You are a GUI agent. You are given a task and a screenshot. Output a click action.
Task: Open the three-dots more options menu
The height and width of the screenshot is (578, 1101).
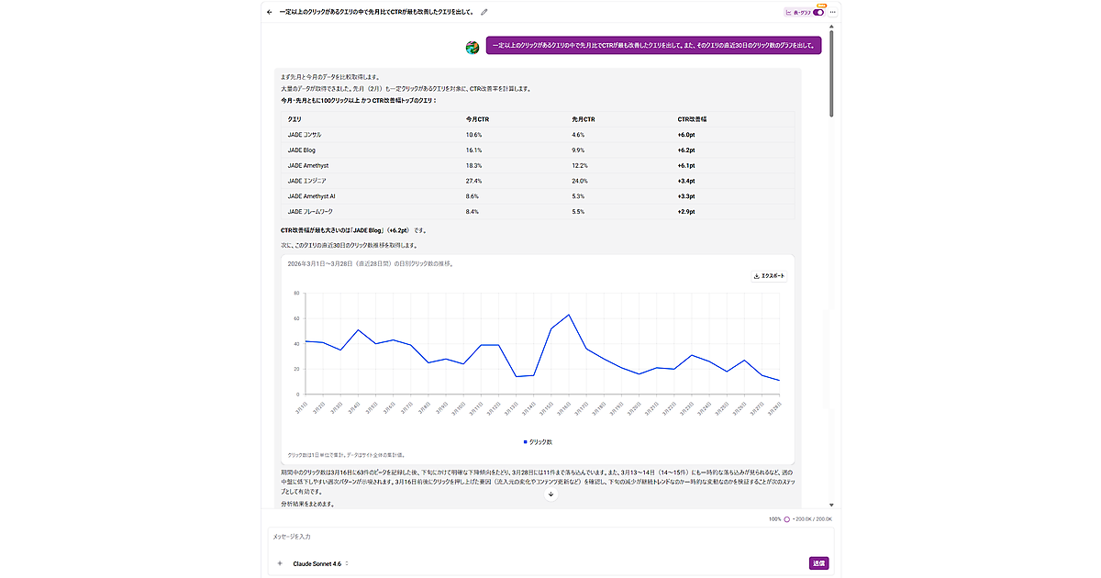tap(833, 12)
